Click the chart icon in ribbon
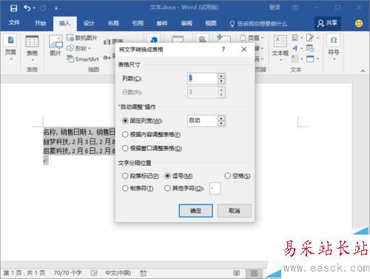 [107, 41]
